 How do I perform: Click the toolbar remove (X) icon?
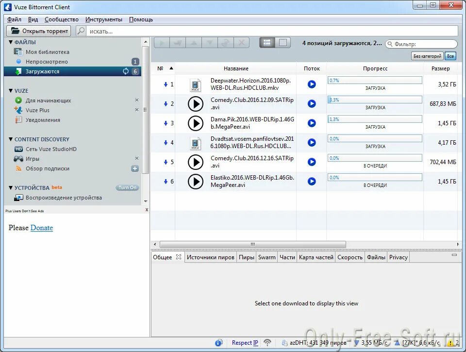pos(242,43)
